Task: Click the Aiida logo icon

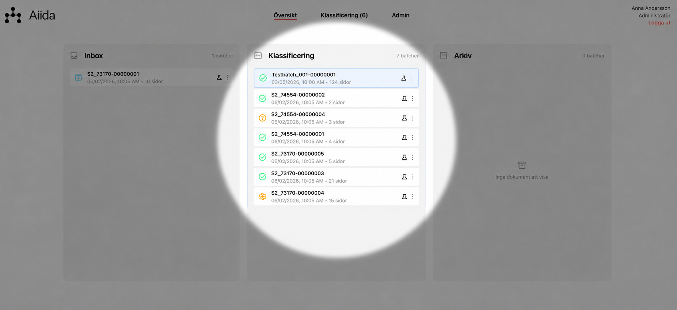Action: [x=13, y=15]
